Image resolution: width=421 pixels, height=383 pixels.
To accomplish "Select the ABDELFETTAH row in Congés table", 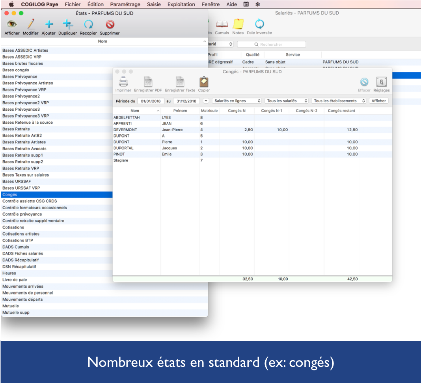I will coord(252,117).
